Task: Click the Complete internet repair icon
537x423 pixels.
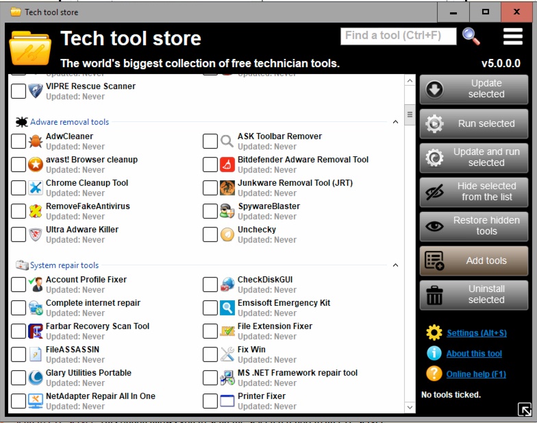Action: pos(36,308)
